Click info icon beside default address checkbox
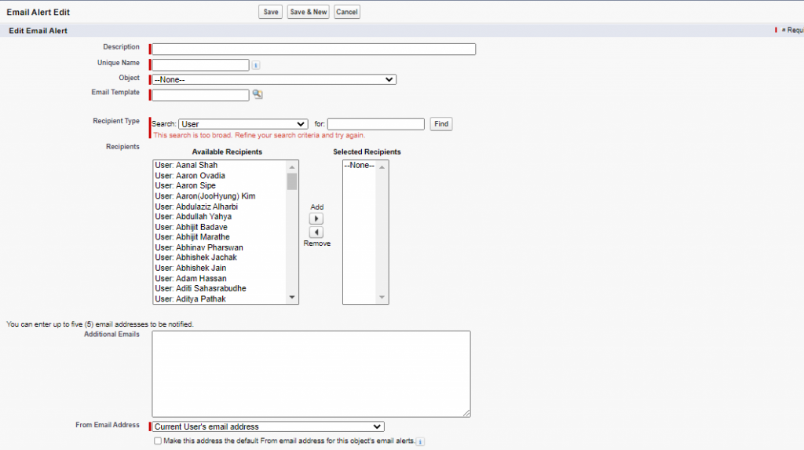Image resolution: width=804 pixels, height=450 pixels. pyautogui.click(x=421, y=441)
